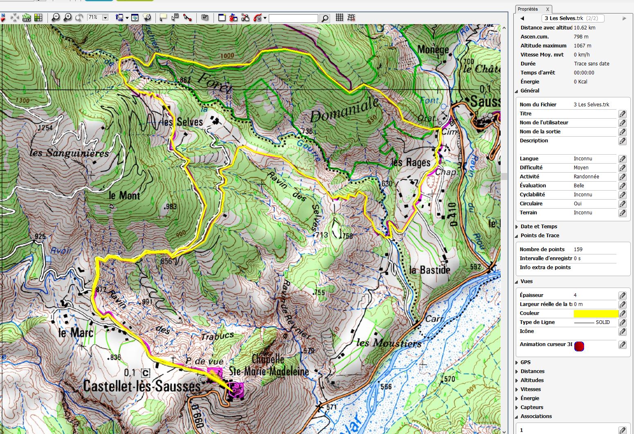The width and height of the screenshot is (634, 434).
Task: Click the toolbar search text field
Action: coord(293,18)
